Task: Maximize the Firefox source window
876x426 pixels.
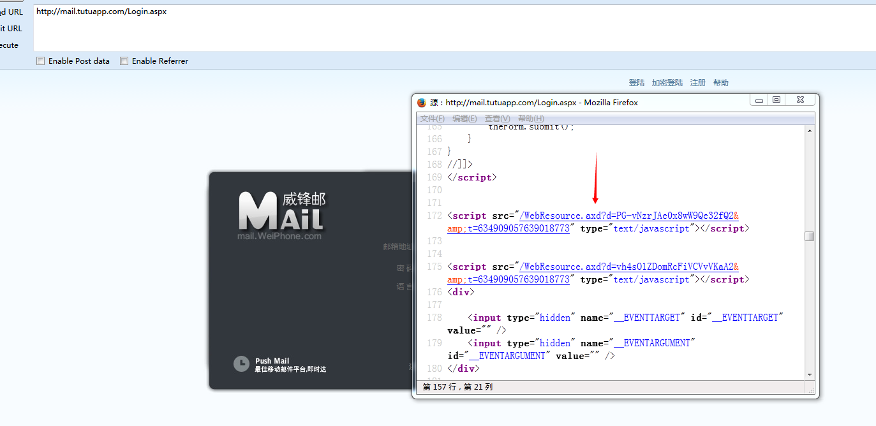Action: click(x=776, y=100)
